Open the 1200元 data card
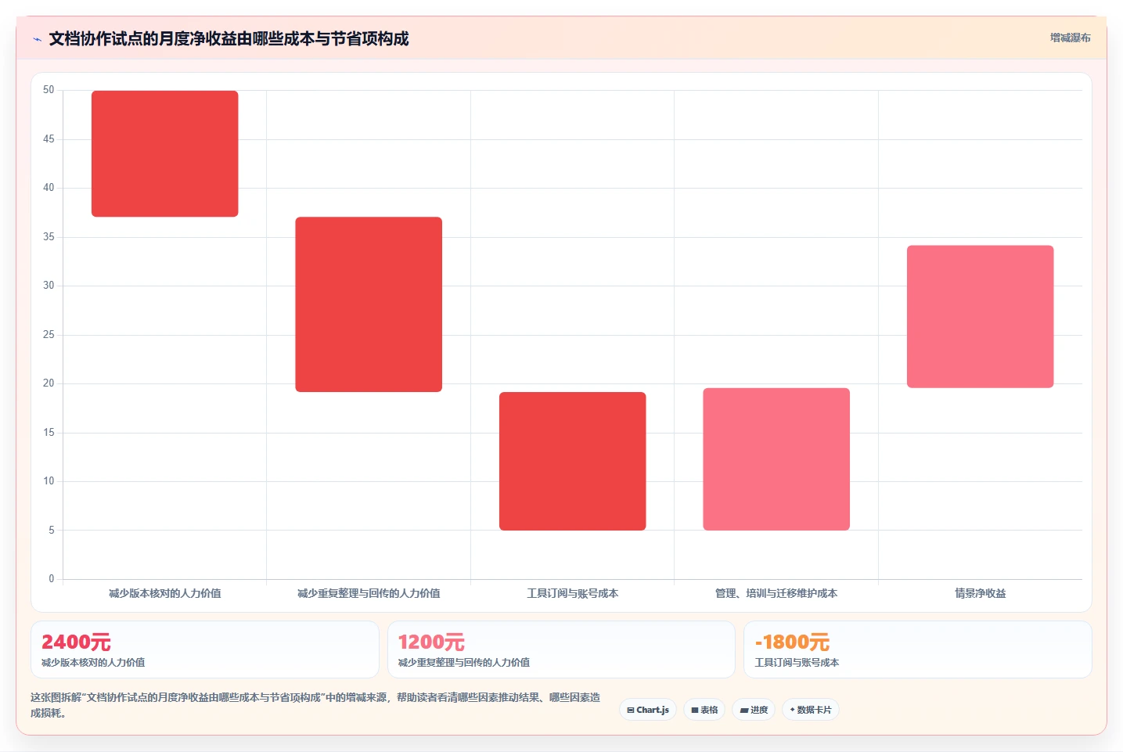The height and width of the screenshot is (752, 1123). coord(561,649)
